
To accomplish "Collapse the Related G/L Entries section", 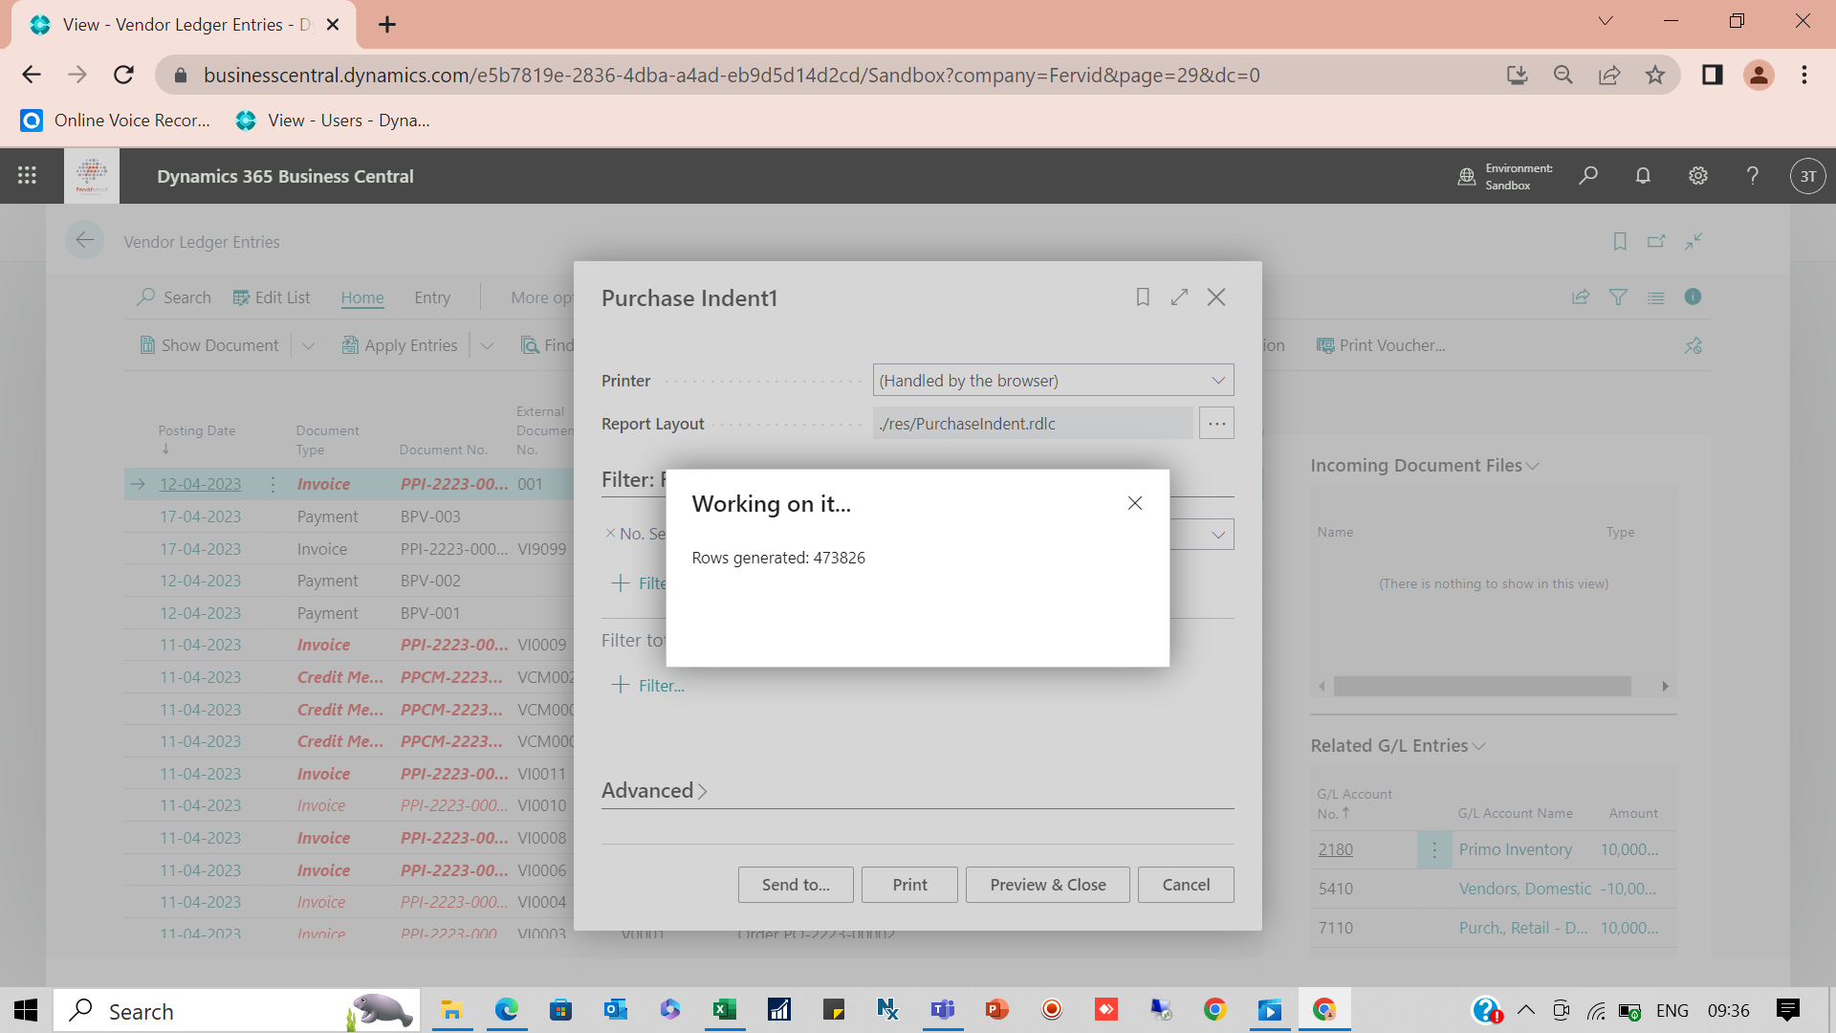I will point(1476,745).
